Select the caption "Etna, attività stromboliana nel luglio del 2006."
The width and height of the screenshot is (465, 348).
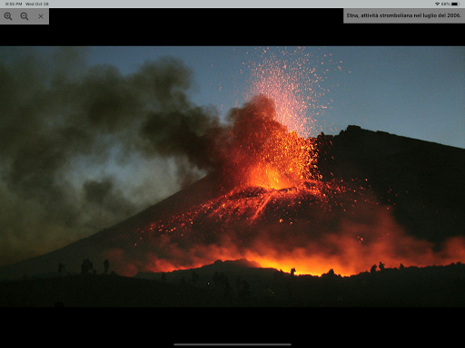coord(404,15)
